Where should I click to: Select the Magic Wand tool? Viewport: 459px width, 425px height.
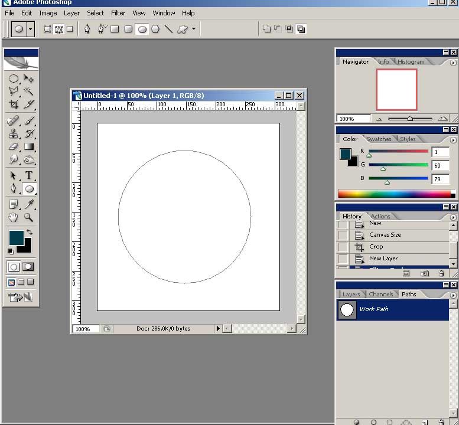click(29, 91)
